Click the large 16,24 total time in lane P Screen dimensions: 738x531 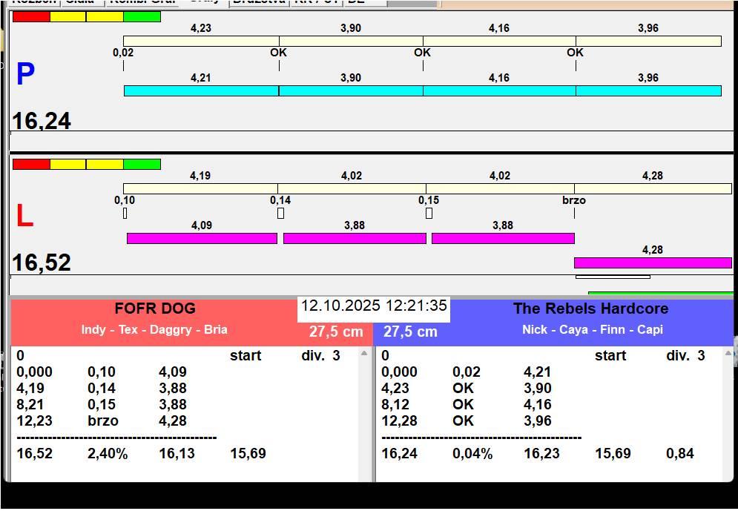coord(42,121)
